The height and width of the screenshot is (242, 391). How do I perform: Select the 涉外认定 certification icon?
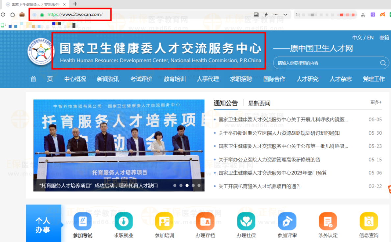pyautogui.click(x=328, y=221)
